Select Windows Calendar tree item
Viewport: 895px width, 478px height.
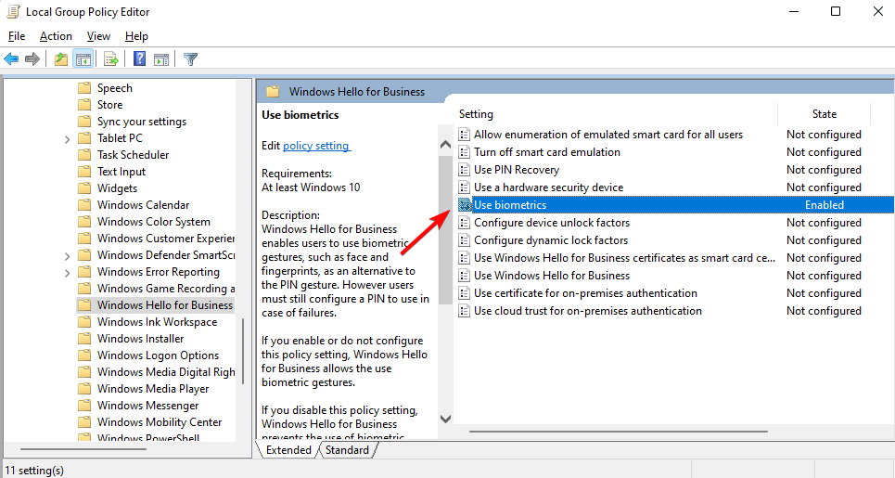143,205
